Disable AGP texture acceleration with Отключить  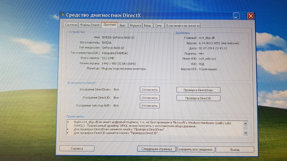[150, 106]
